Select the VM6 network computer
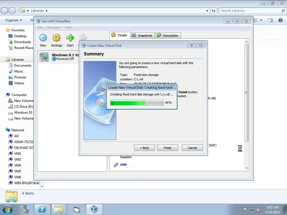This screenshot has height=215, width=287. [x=17, y=177]
